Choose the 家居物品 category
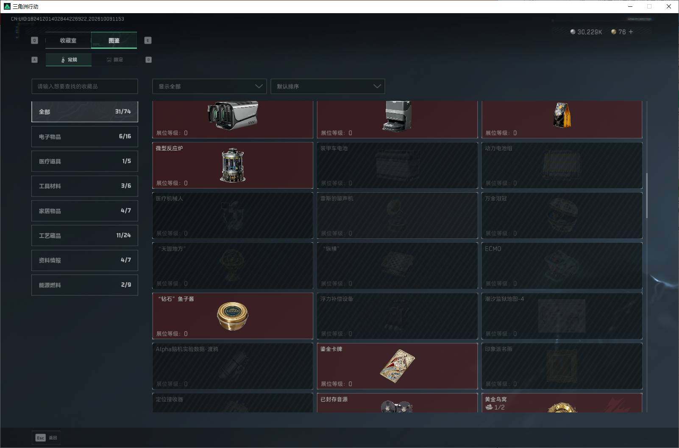The image size is (679, 448). 85,211
